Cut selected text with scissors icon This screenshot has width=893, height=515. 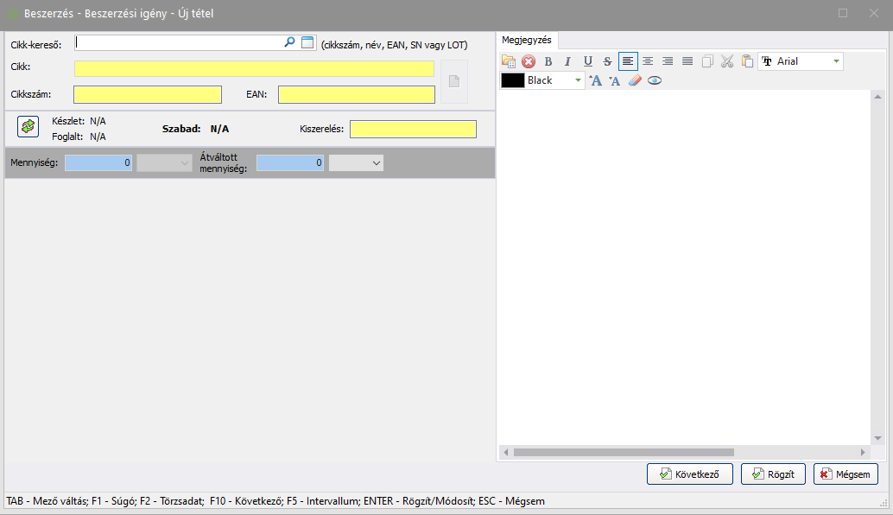(727, 61)
